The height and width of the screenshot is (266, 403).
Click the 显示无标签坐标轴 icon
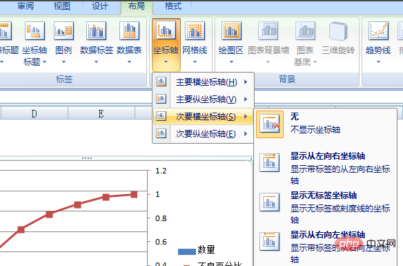click(269, 202)
